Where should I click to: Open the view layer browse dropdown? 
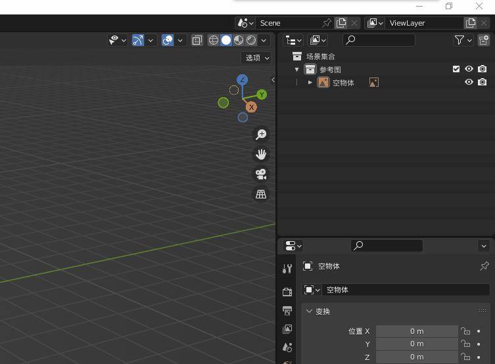[x=375, y=23]
